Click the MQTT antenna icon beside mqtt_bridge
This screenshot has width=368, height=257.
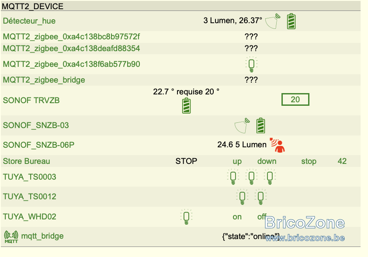(x=11, y=237)
